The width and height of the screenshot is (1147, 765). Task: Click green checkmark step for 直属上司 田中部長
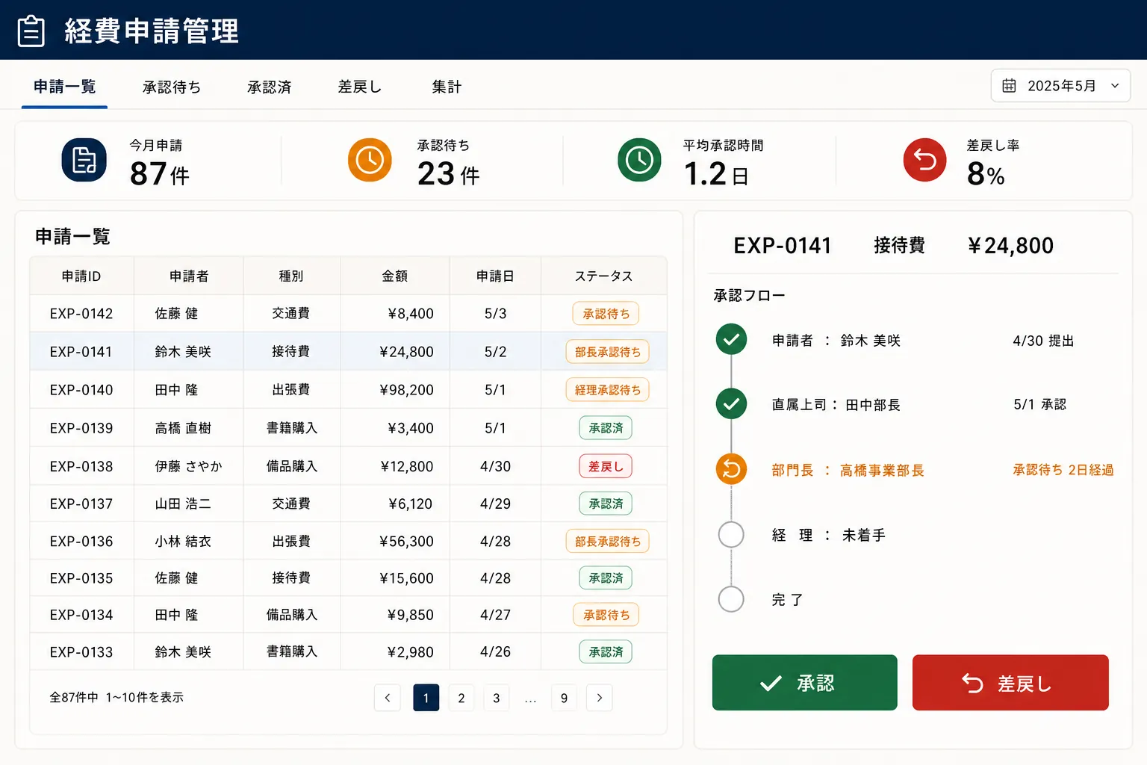pos(731,404)
